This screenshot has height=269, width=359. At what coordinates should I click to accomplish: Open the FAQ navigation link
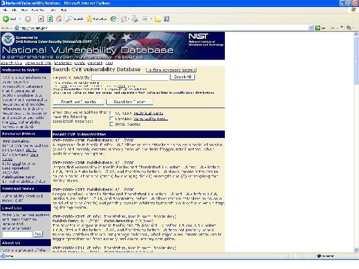pos(109,63)
